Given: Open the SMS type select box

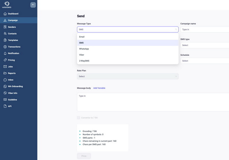Looking at the screenshot, I should click(205, 45).
